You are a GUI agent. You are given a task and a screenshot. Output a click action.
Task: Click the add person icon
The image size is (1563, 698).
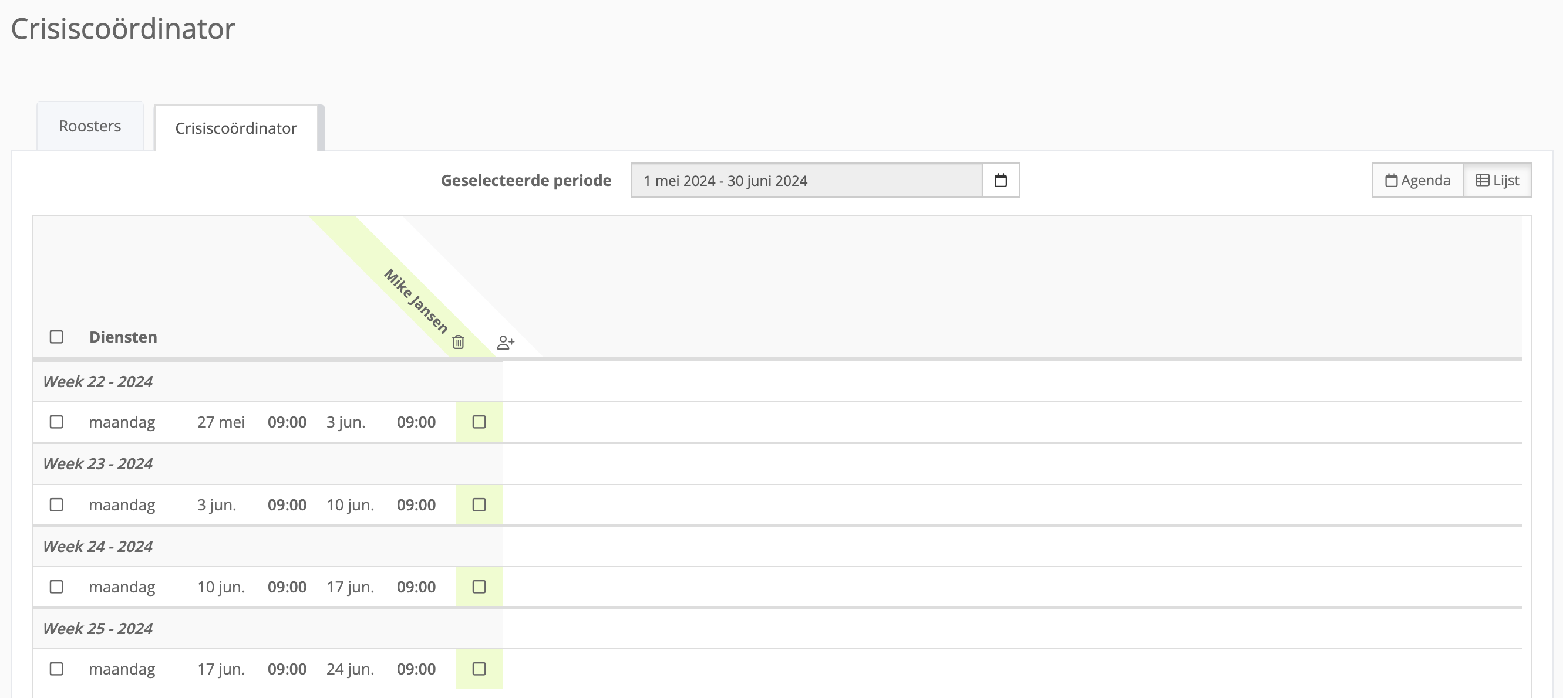[x=506, y=343]
